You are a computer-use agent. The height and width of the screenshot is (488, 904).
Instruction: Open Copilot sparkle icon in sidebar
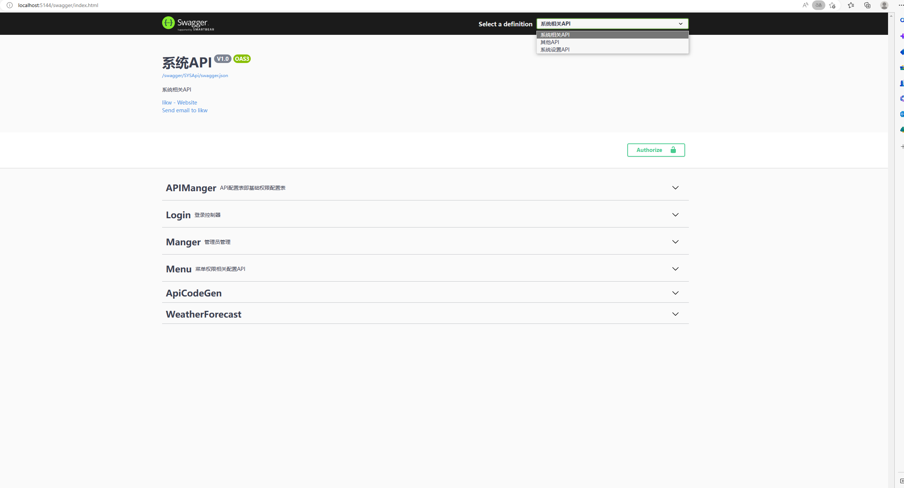pyautogui.click(x=902, y=36)
